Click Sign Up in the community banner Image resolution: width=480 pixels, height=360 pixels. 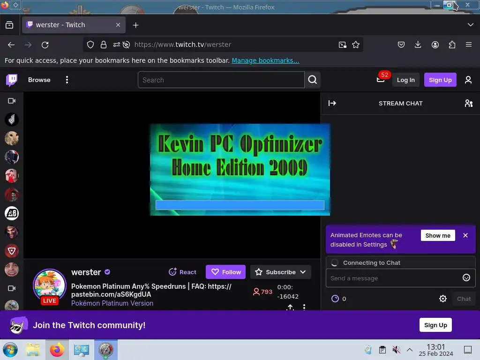pyautogui.click(x=435, y=325)
